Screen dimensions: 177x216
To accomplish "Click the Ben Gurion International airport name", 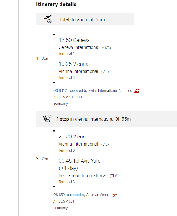I will [83, 176].
